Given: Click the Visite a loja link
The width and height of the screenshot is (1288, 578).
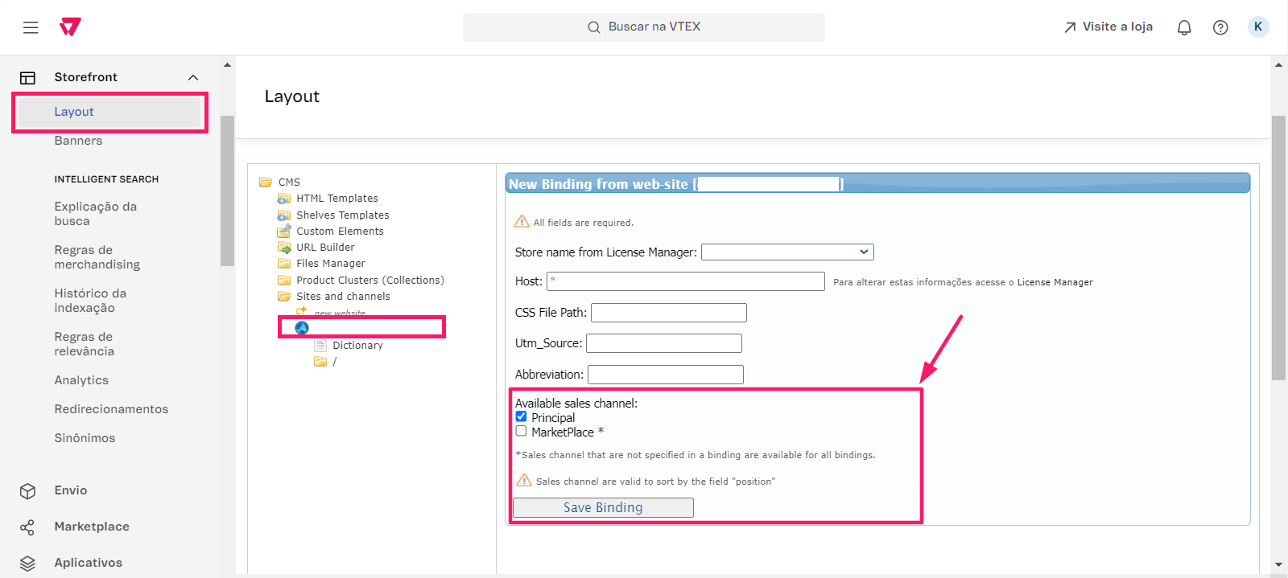Looking at the screenshot, I should click(1108, 27).
